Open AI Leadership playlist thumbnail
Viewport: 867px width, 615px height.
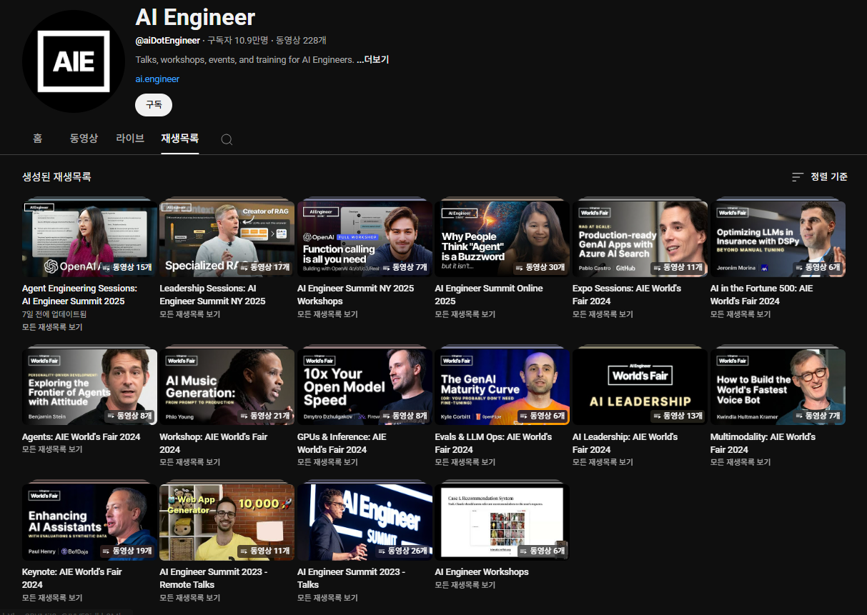pos(640,387)
